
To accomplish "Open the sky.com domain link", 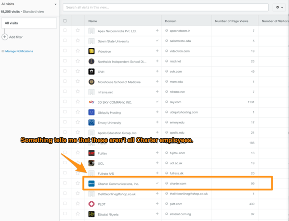I will click(175, 102).
